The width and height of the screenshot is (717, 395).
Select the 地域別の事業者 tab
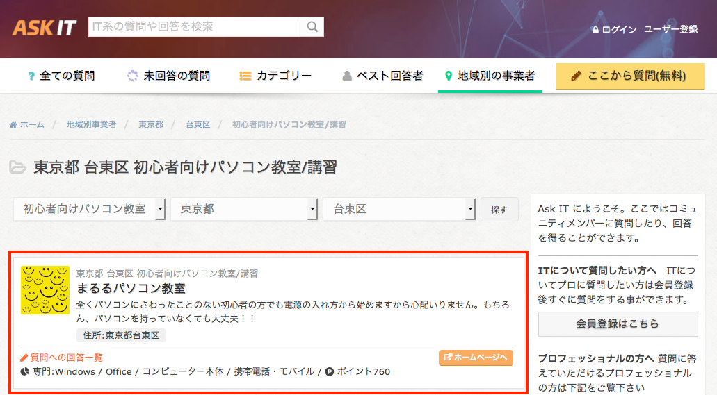(x=490, y=76)
